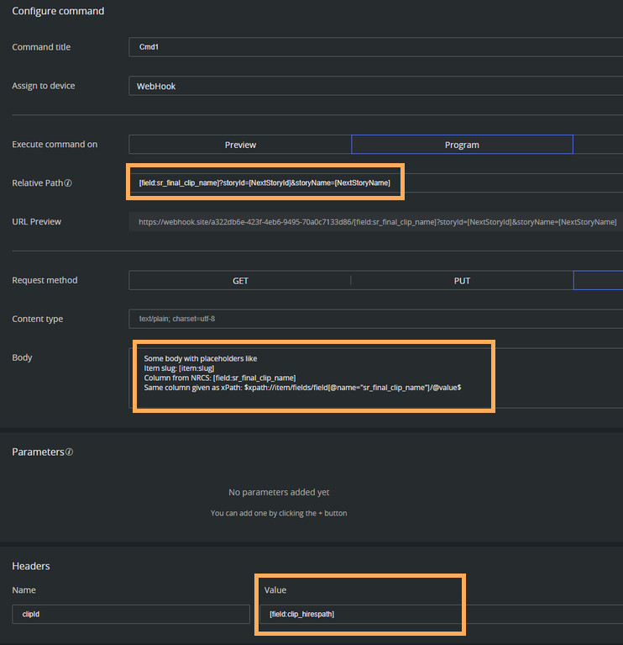Click the Parameters info icon

click(69, 452)
